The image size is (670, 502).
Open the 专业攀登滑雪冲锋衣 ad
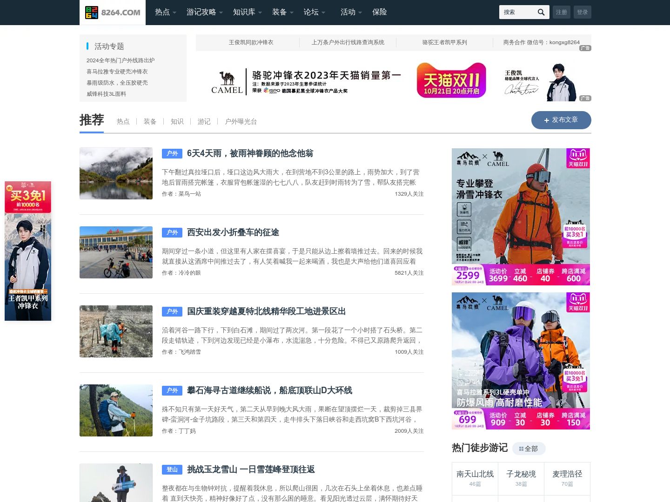coord(521,217)
